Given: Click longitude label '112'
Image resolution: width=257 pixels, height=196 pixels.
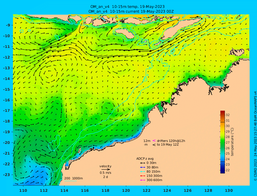Looking at the screenshot, I should tap(44, 191).
